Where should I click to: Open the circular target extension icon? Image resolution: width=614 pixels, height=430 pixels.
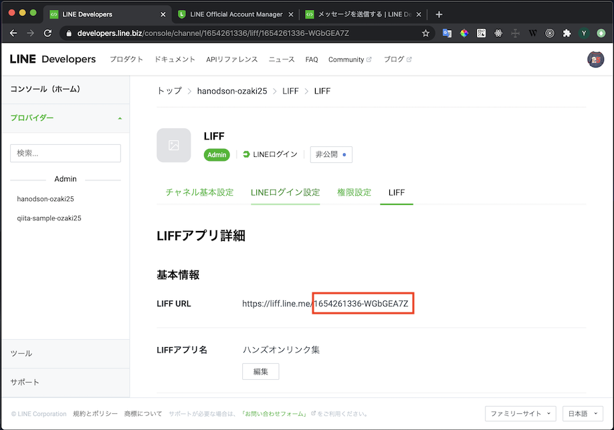click(x=550, y=33)
